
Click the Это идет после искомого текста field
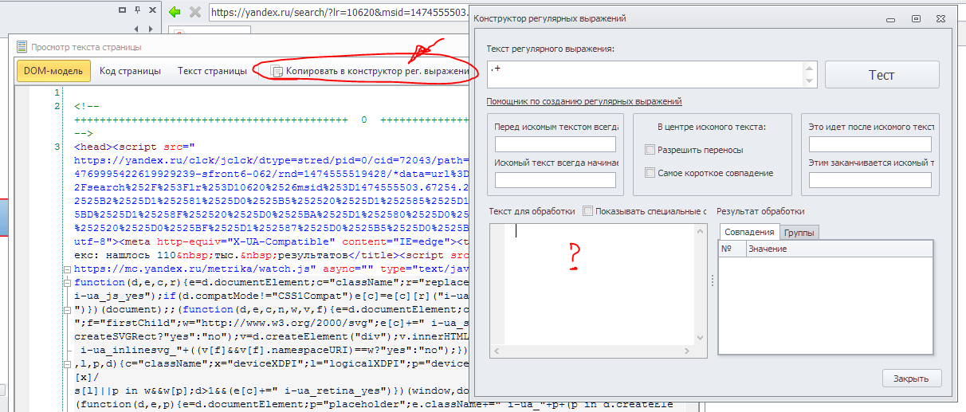[870, 144]
